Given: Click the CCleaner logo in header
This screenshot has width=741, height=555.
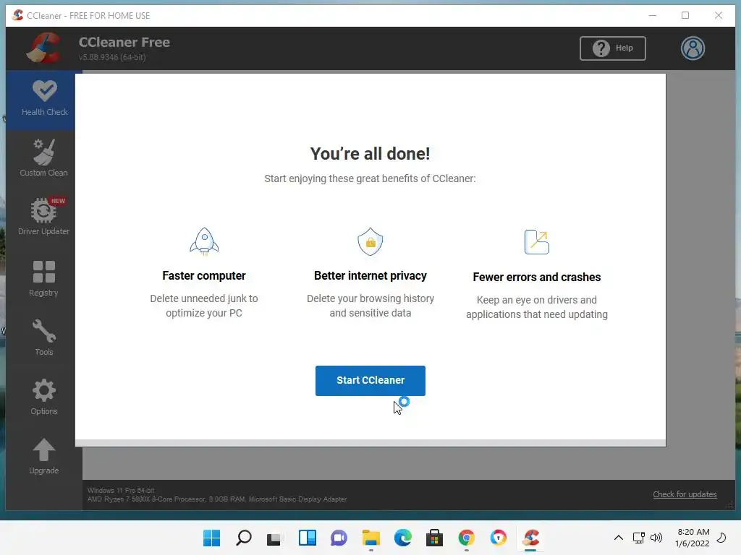Looking at the screenshot, I should tap(43, 48).
